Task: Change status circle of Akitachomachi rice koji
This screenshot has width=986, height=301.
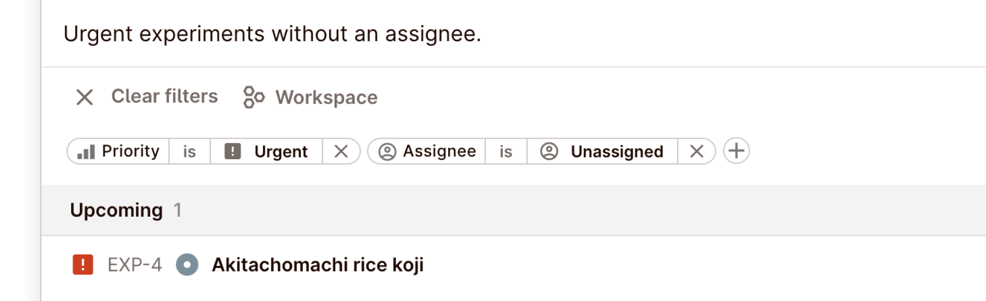Action: [187, 265]
